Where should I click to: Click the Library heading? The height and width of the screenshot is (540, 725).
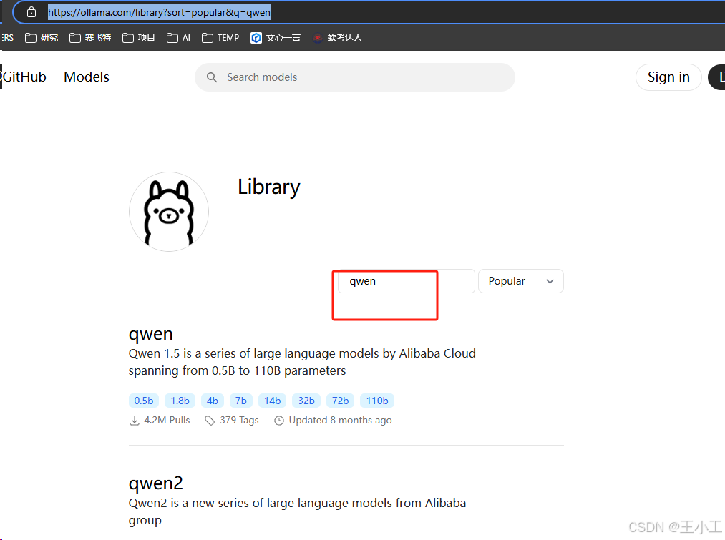pos(268,187)
